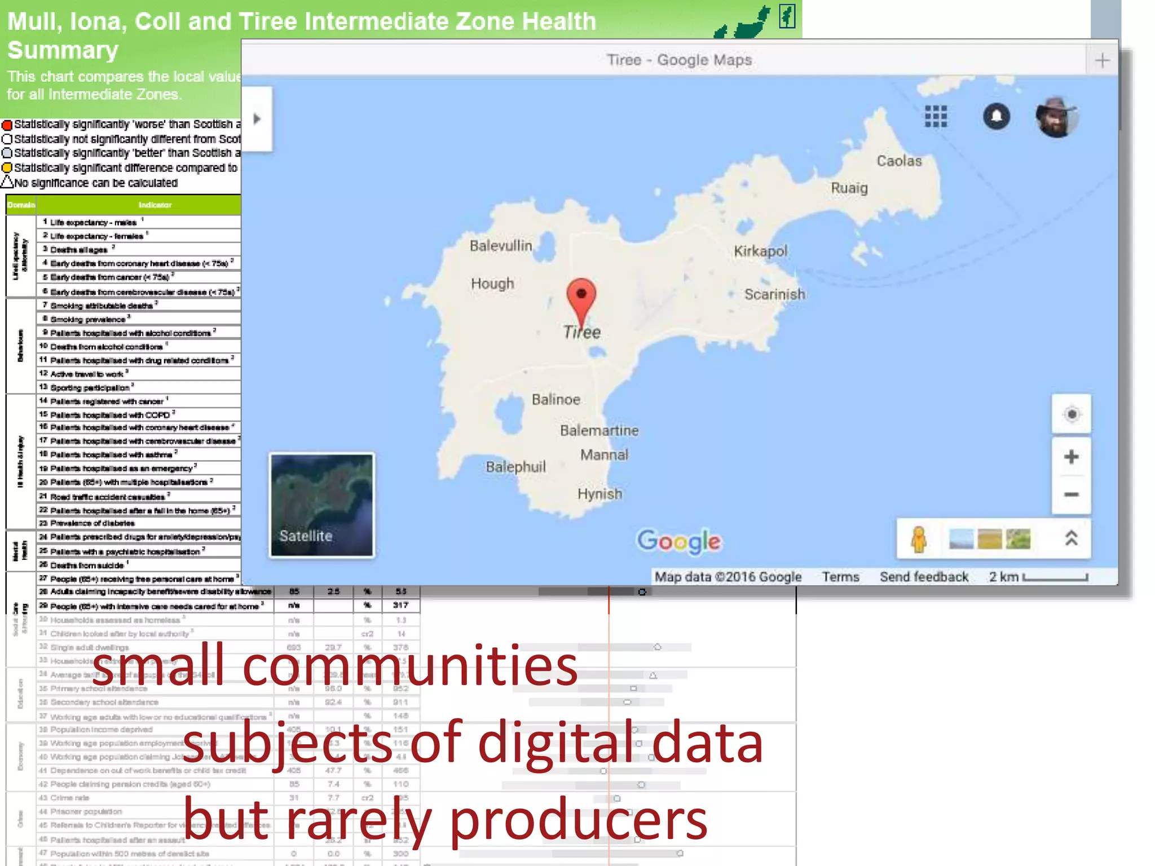
Task: Click the Road traffic accident casualties row
Action: coord(139,497)
